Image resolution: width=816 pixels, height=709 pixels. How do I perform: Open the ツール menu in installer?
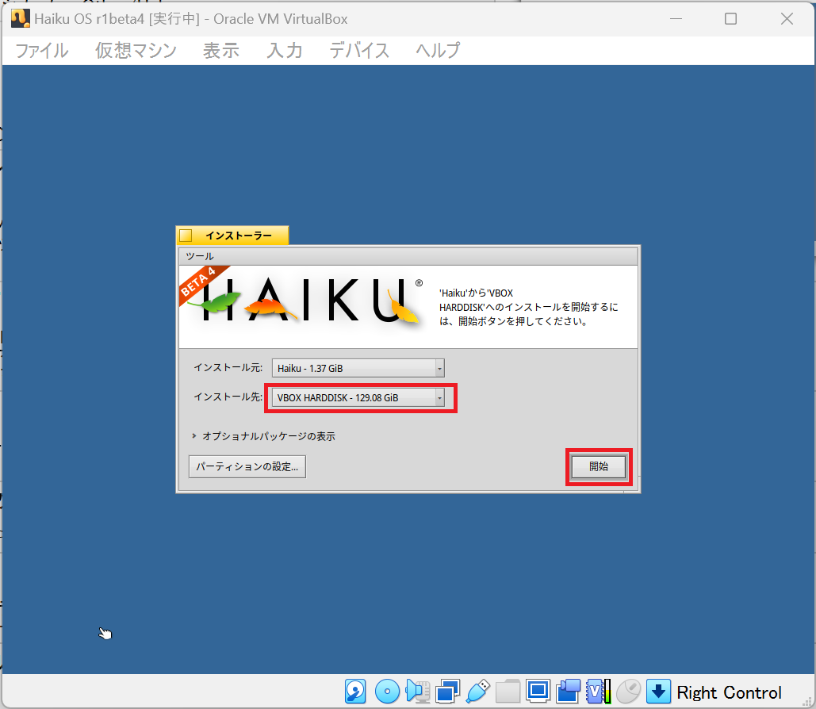[x=200, y=256]
